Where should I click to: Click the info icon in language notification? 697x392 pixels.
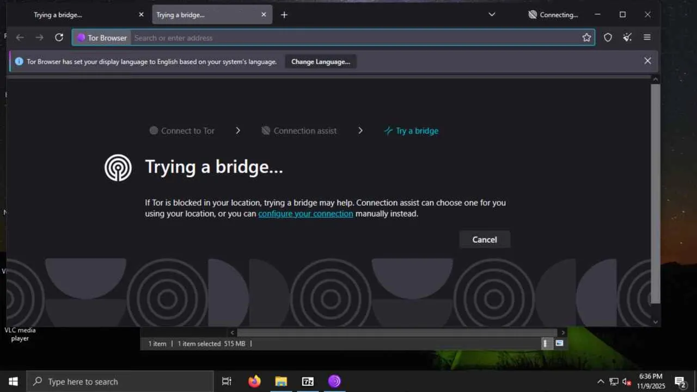[x=19, y=62]
